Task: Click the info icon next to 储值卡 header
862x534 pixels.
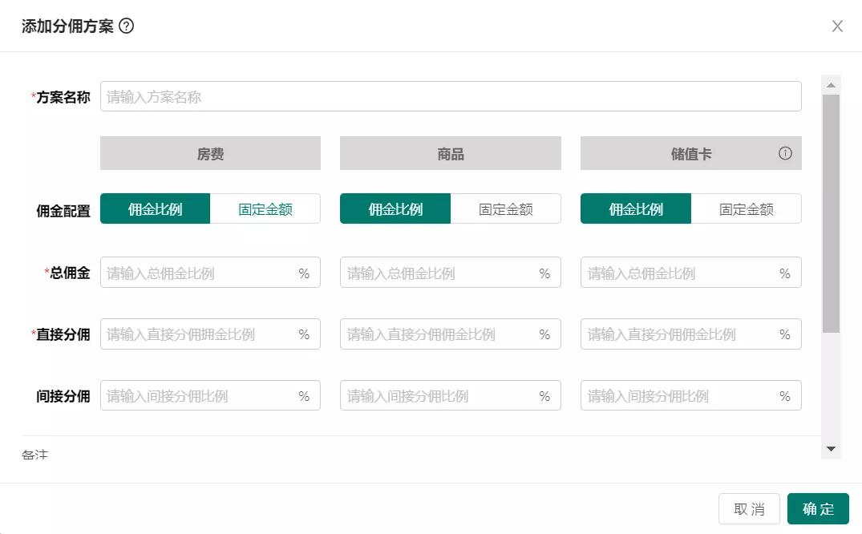Action: (785, 152)
